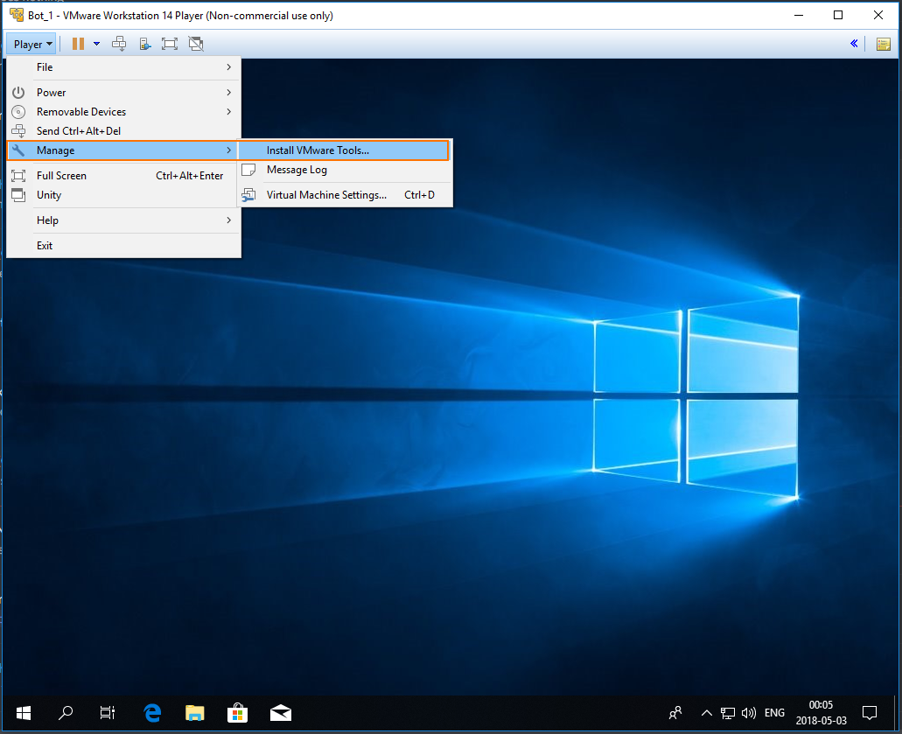Screen dimensions: 902x734
Task: Choose Exit from the Player menu
Action: click(123, 246)
